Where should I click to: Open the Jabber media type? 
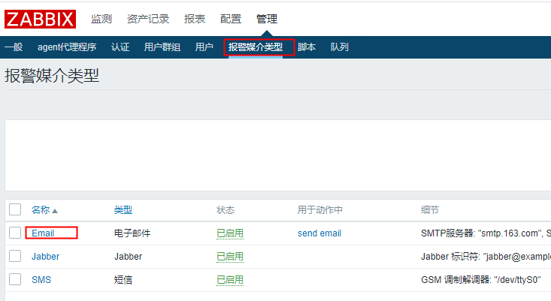point(45,257)
